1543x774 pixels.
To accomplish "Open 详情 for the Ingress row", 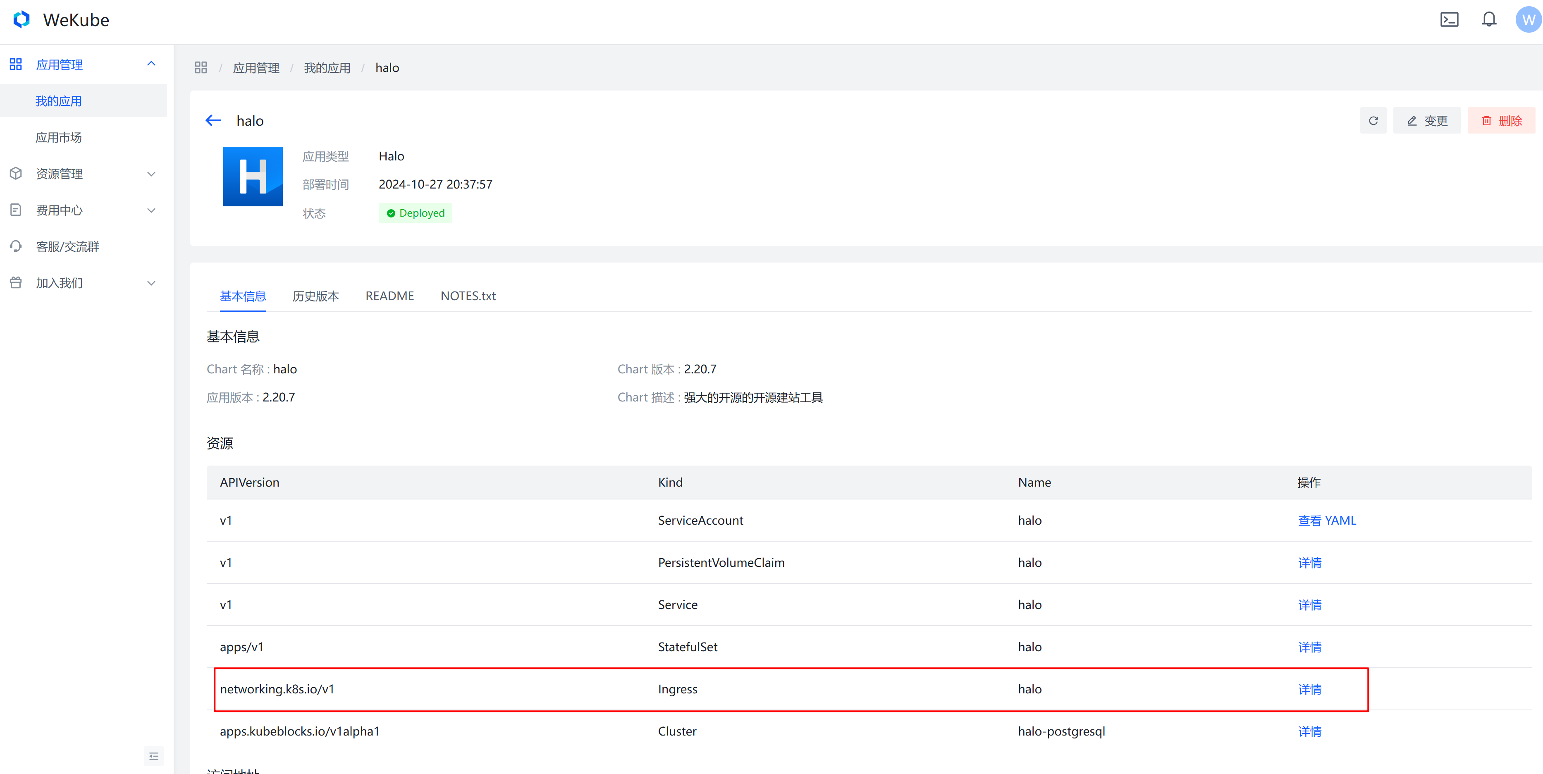I will pyautogui.click(x=1309, y=690).
